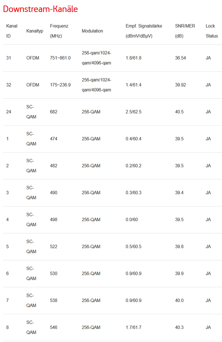Screen dimensions: 222x342
Task: Click the SNR/MER (dB) column header
Action: [x=185, y=31]
